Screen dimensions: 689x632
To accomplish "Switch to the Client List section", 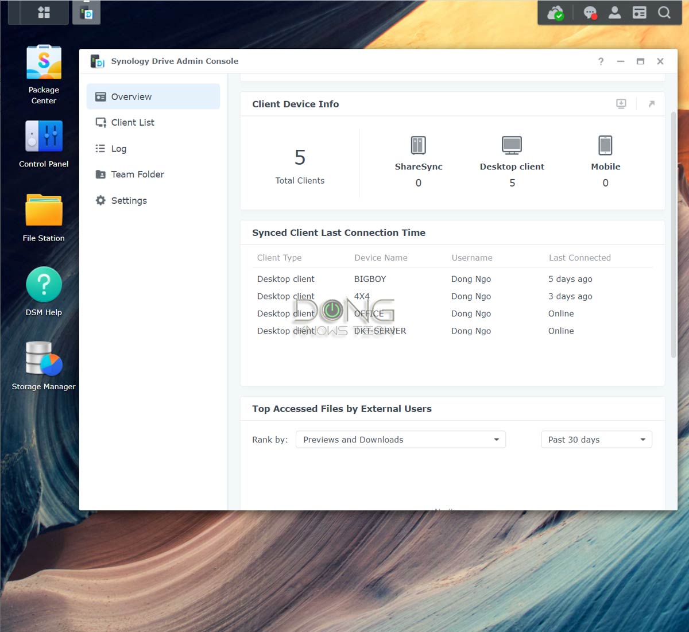I will click(x=132, y=122).
